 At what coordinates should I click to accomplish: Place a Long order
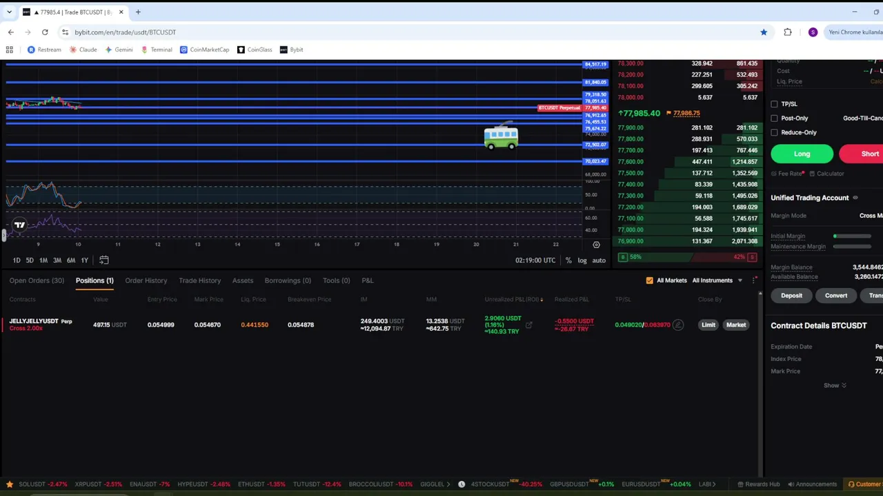802,154
